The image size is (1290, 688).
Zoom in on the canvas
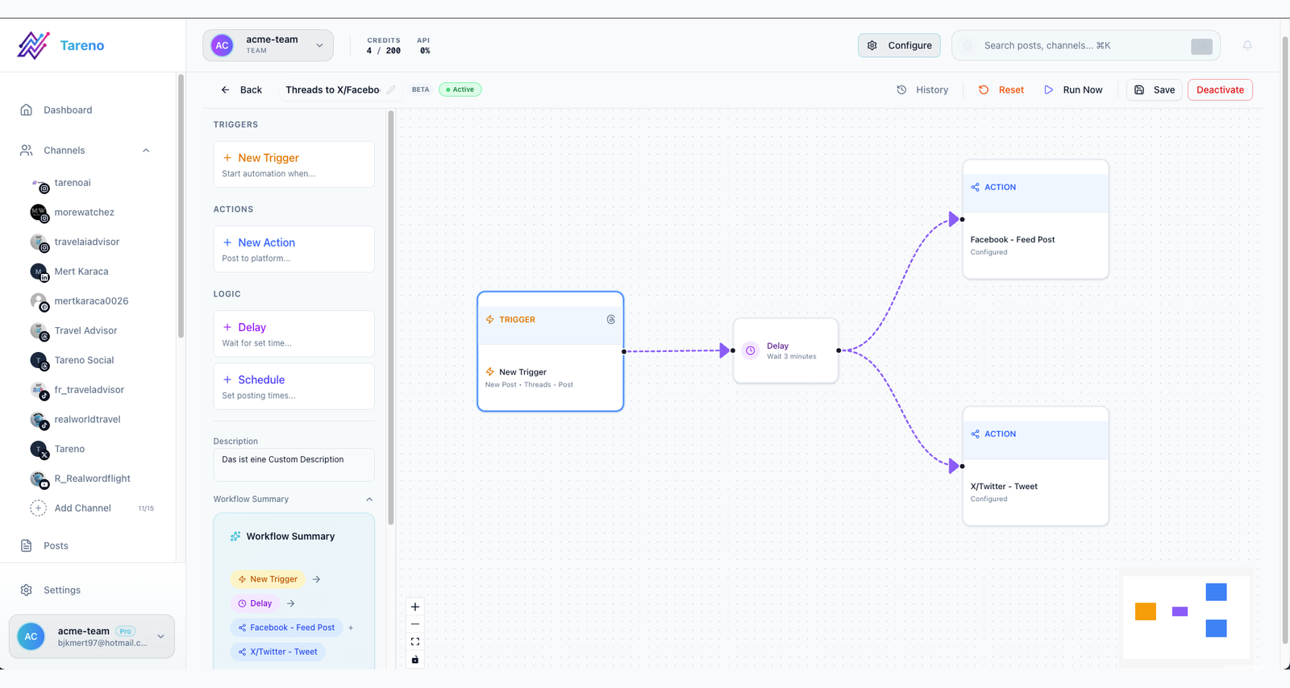415,607
